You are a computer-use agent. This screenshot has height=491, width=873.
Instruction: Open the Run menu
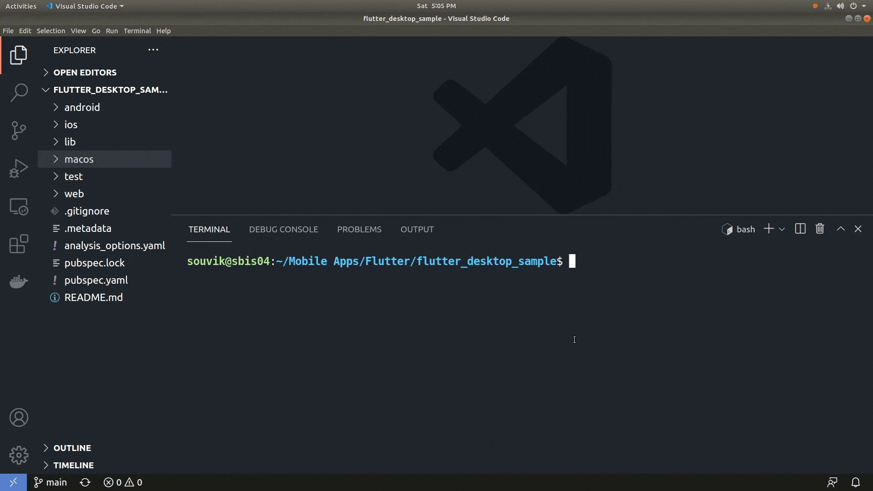point(112,31)
